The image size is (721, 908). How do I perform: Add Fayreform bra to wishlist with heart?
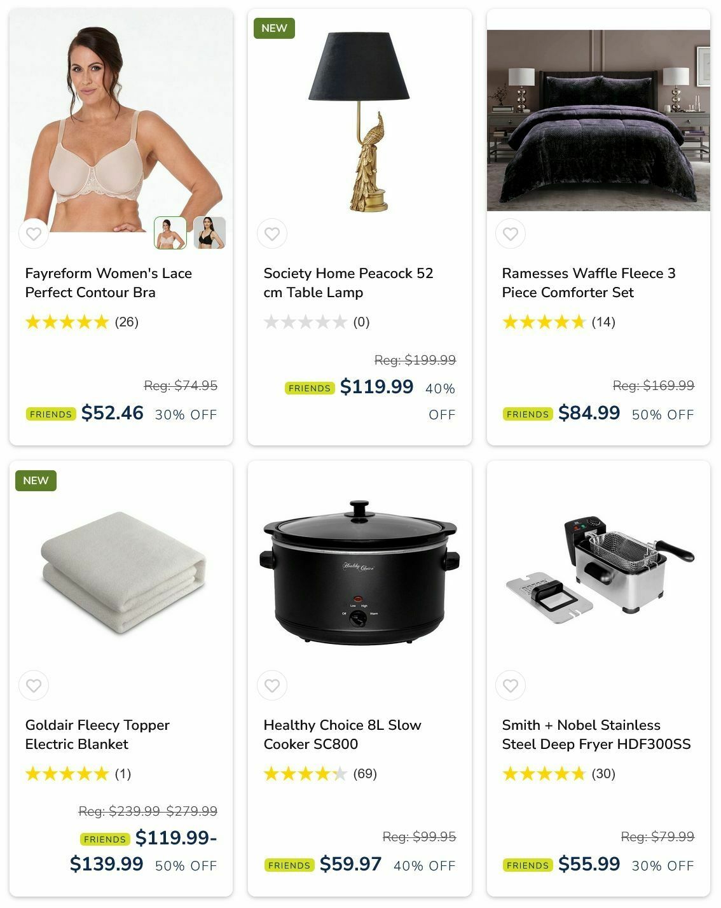[34, 234]
